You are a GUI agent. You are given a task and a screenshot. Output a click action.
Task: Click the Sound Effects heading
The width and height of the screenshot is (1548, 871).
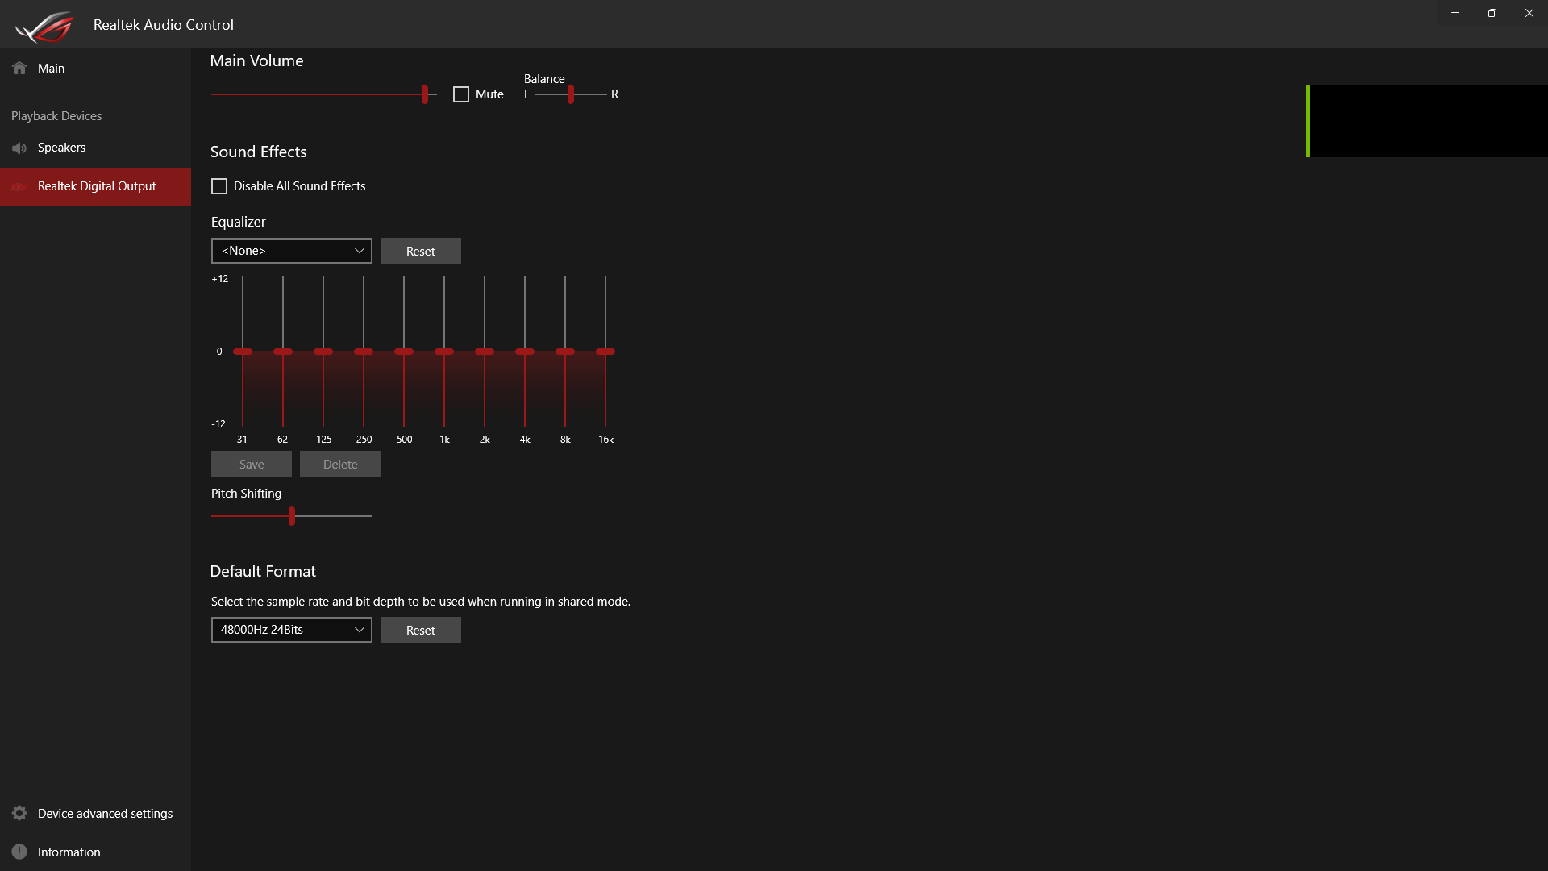259,152
